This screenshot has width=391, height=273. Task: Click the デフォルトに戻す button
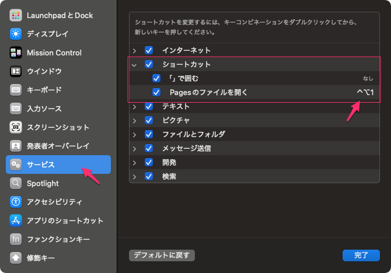point(162,256)
